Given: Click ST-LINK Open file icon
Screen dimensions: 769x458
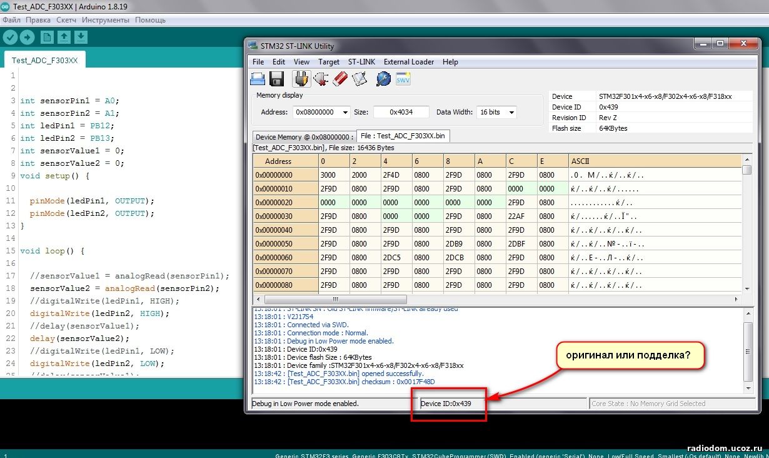Looking at the screenshot, I should tap(258, 78).
